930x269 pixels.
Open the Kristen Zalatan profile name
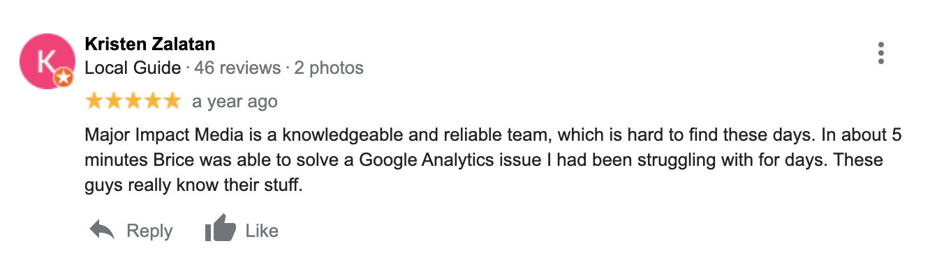[x=150, y=45]
